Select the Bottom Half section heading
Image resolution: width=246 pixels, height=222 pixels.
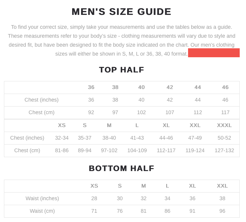point(122,168)
